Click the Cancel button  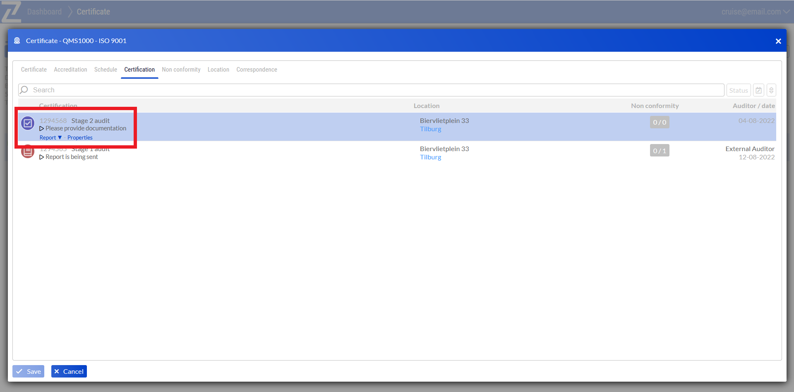click(x=69, y=371)
